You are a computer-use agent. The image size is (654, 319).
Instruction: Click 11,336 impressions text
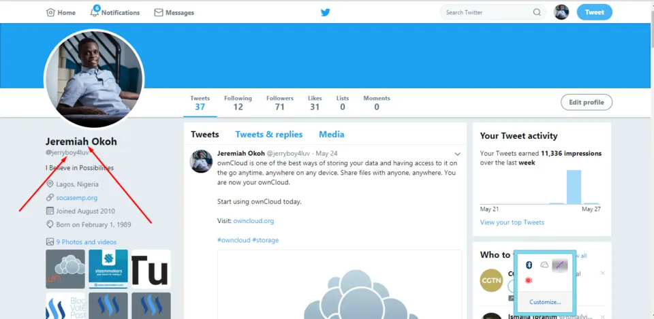(571, 153)
